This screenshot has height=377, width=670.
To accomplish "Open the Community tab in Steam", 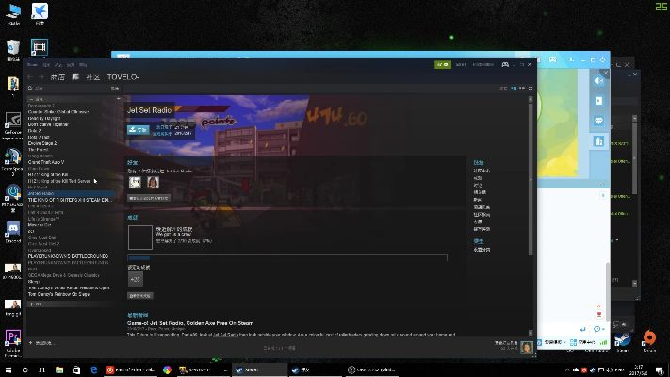I will click(x=92, y=77).
